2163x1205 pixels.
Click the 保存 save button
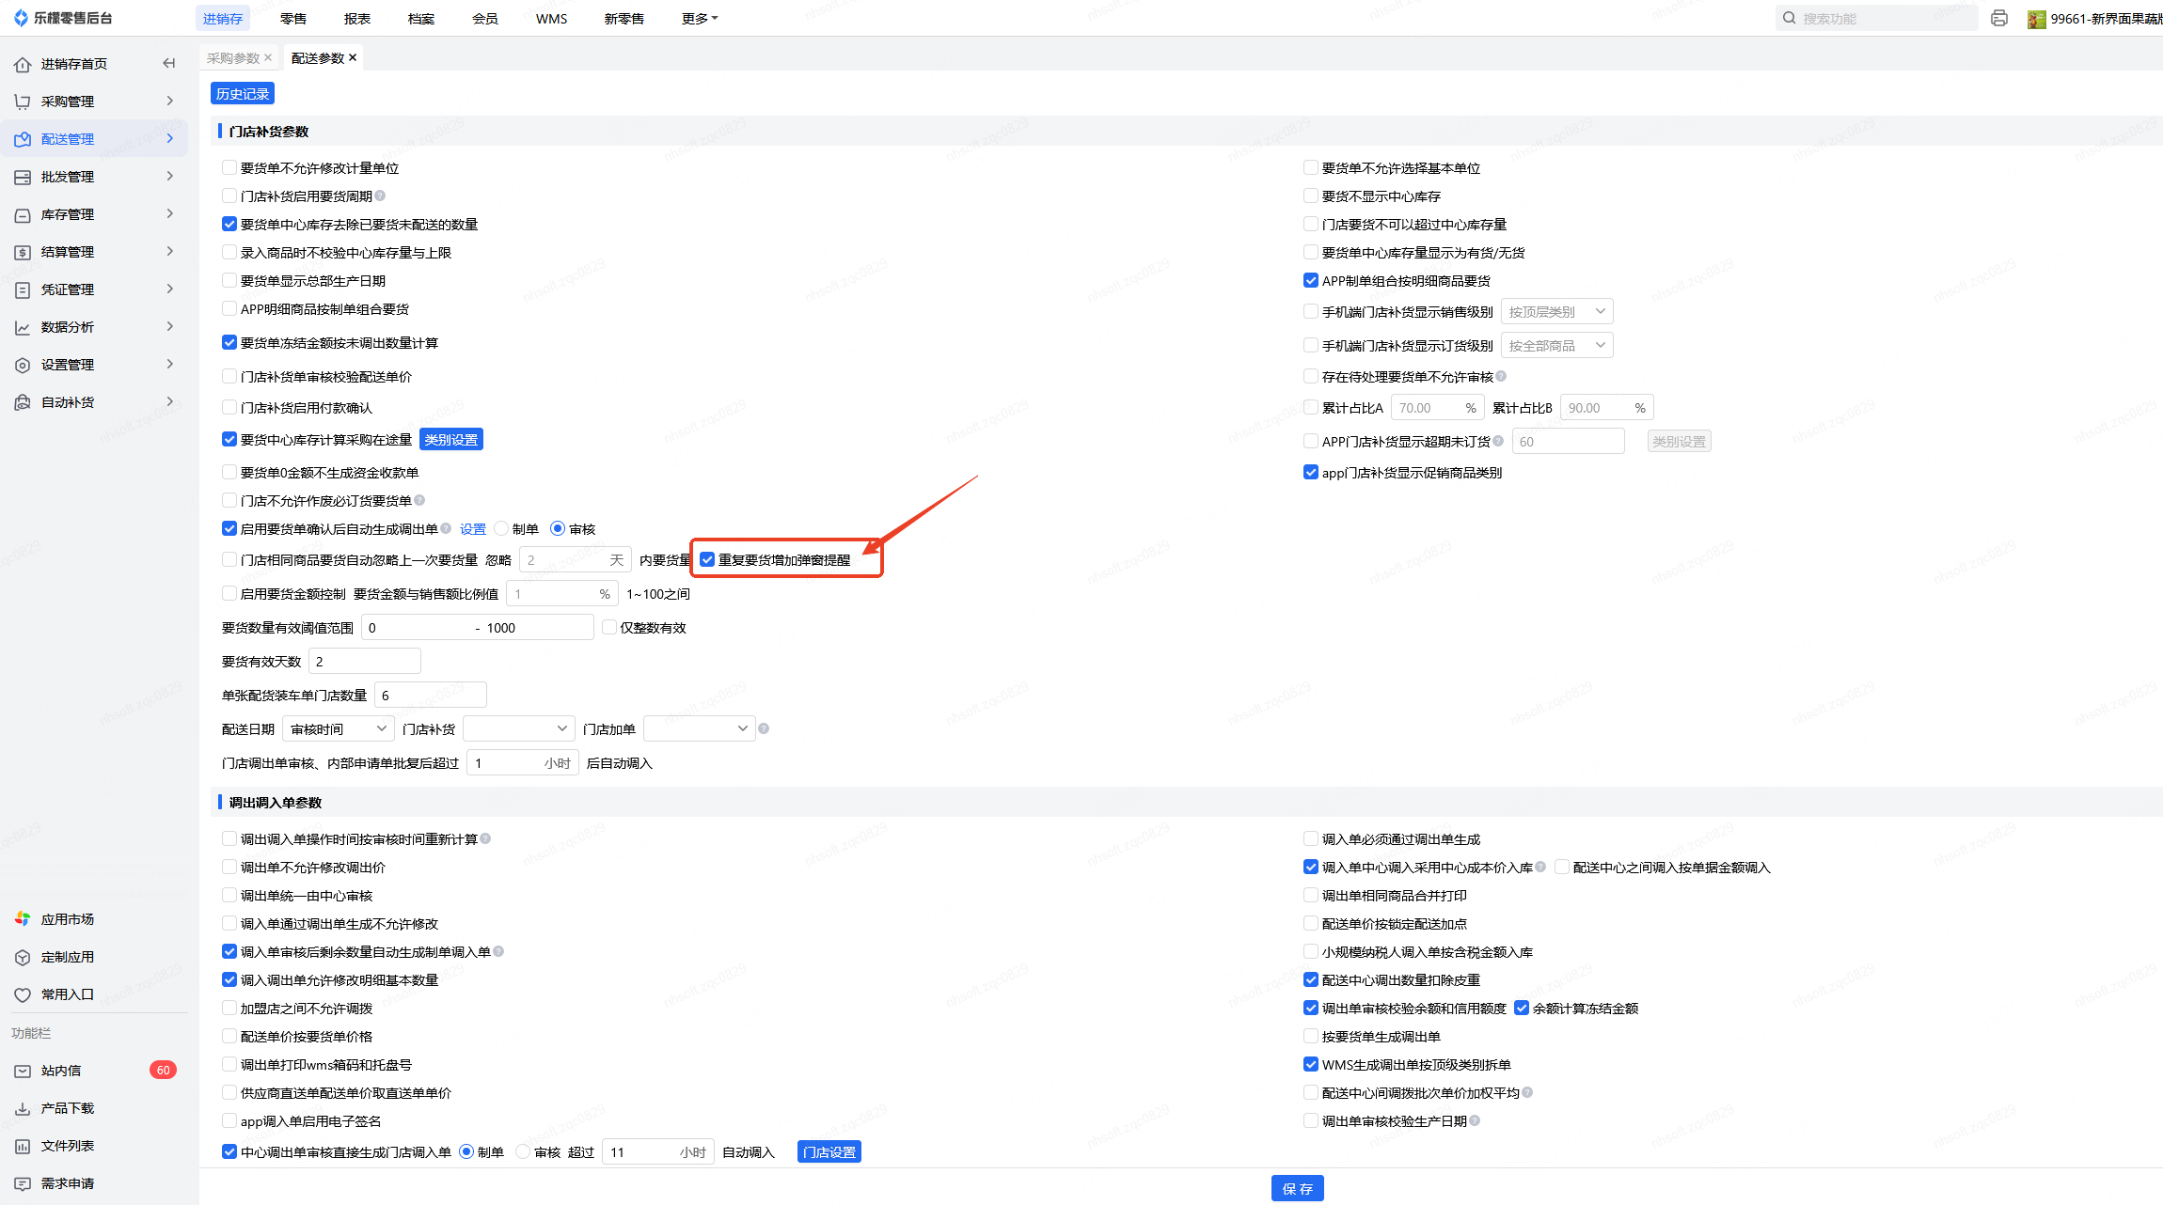[1297, 1188]
